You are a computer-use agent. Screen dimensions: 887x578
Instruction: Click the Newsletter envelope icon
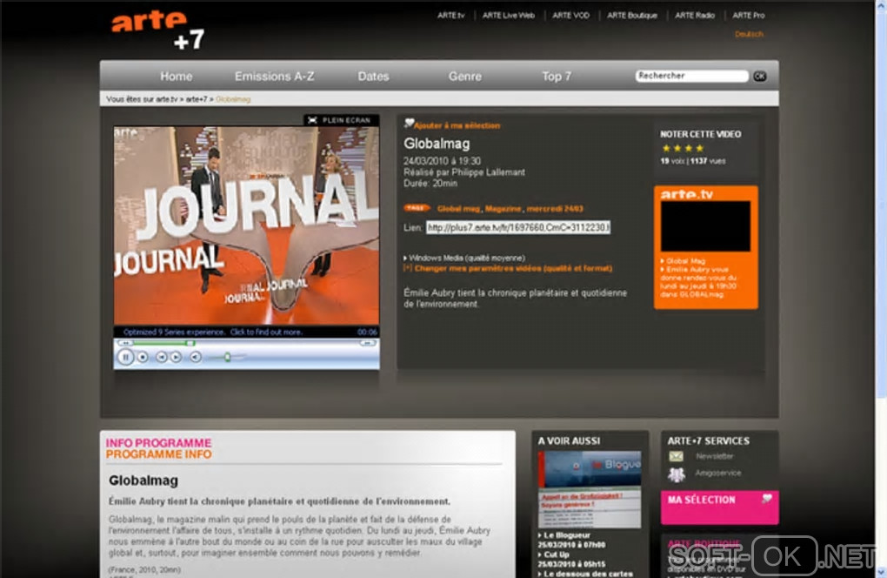coord(676,456)
